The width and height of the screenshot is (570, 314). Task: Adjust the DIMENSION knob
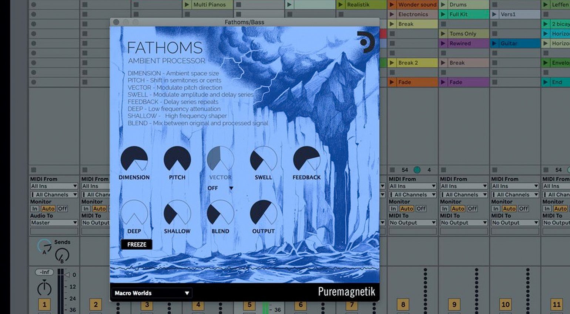pos(134,159)
